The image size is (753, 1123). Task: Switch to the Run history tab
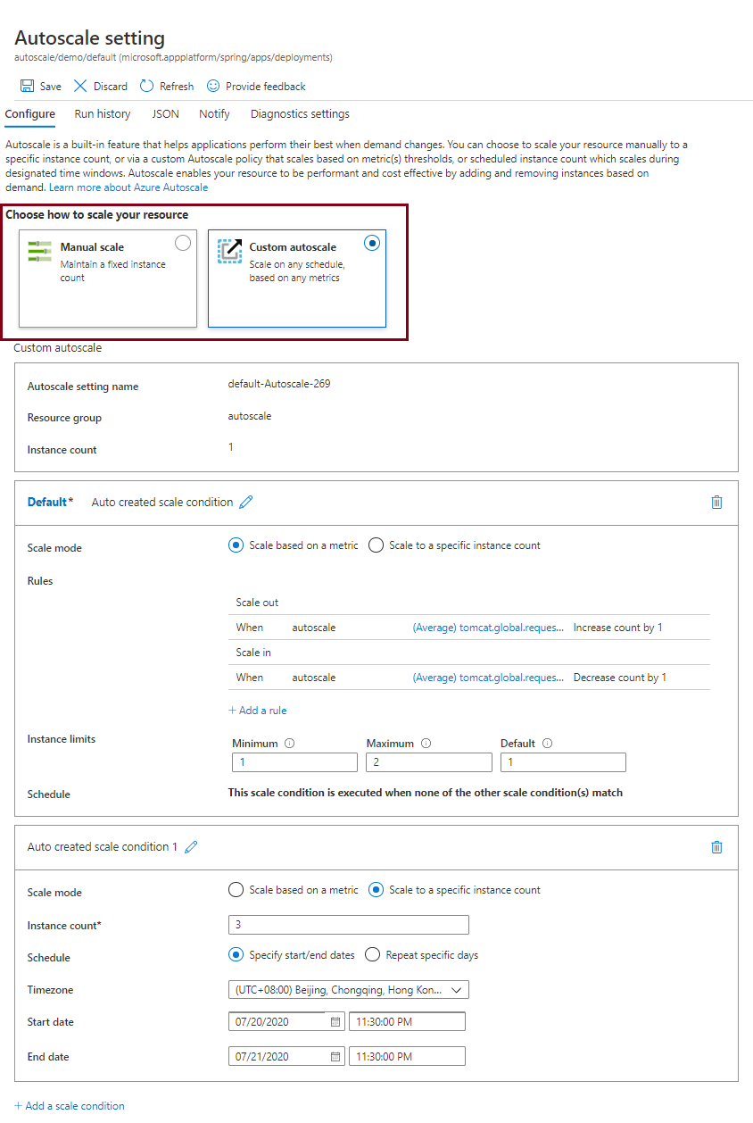coord(102,114)
